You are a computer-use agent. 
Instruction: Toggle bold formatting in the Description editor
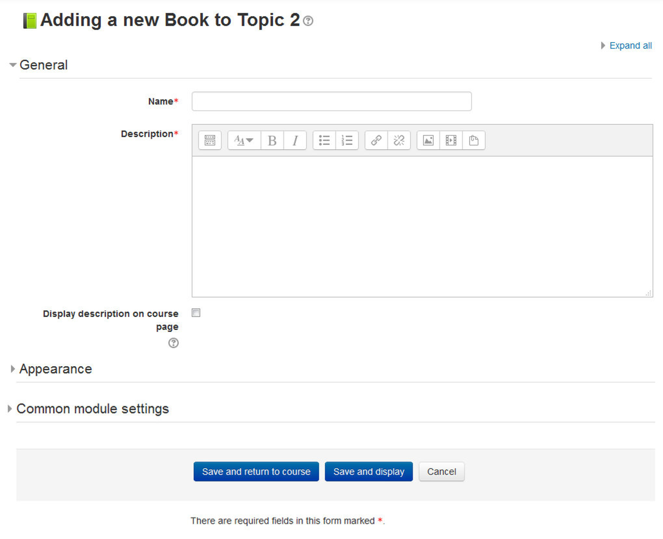[x=272, y=140]
